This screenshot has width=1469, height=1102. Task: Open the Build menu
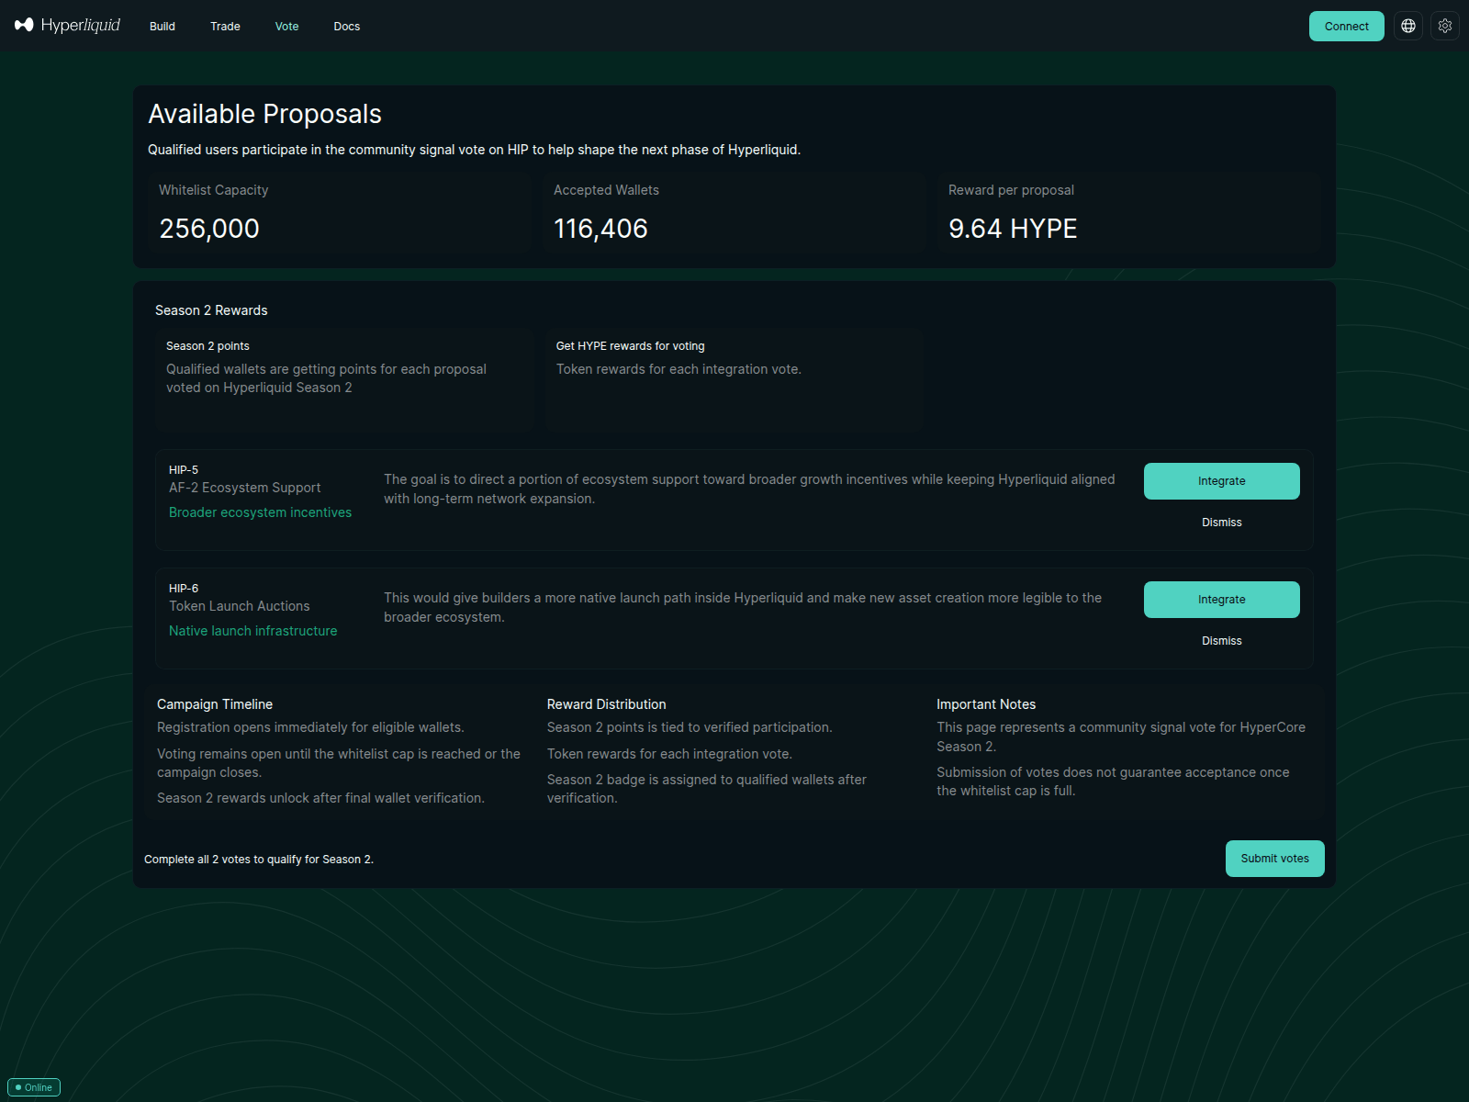[x=163, y=27]
